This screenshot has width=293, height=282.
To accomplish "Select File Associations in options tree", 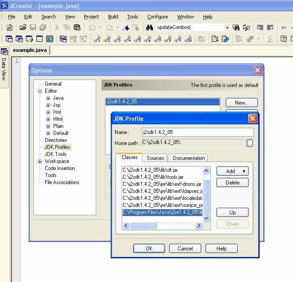I will click(62, 182).
